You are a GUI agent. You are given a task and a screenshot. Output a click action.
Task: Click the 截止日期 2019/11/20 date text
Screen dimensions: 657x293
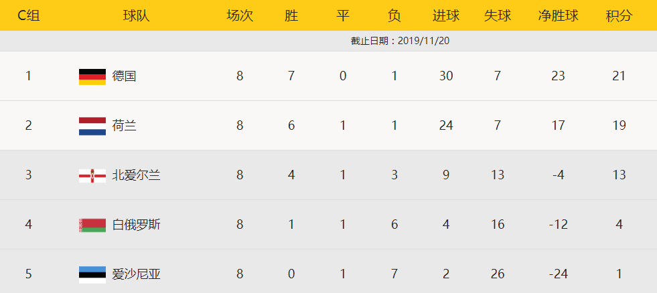tap(400, 41)
